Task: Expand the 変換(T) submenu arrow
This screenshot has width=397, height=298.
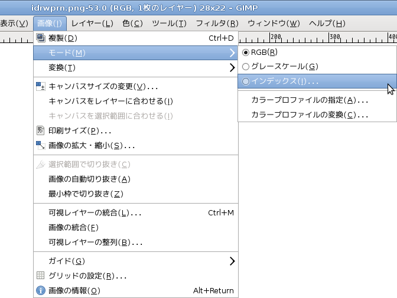Action: coord(232,67)
